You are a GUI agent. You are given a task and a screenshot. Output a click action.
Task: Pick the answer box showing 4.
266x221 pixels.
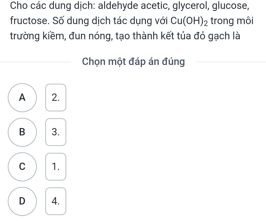(x=56, y=201)
